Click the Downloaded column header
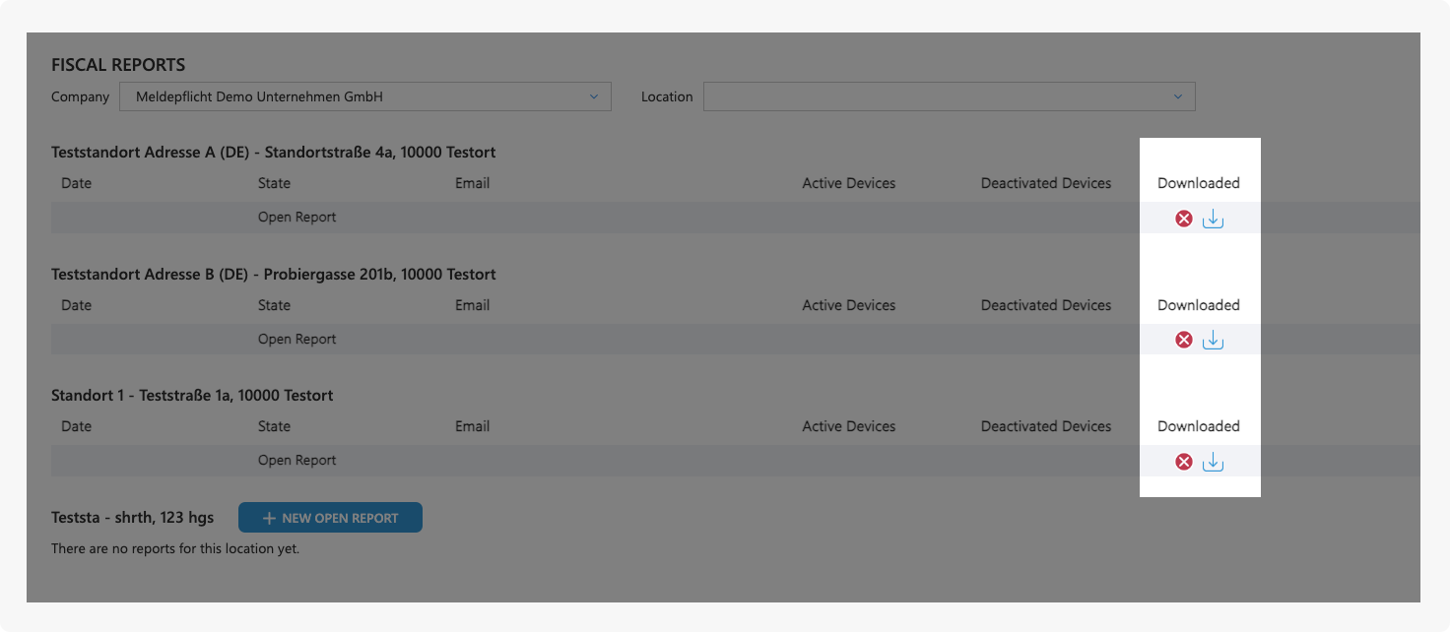Screen dimensions: 1450x632 click(x=1199, y=183)
